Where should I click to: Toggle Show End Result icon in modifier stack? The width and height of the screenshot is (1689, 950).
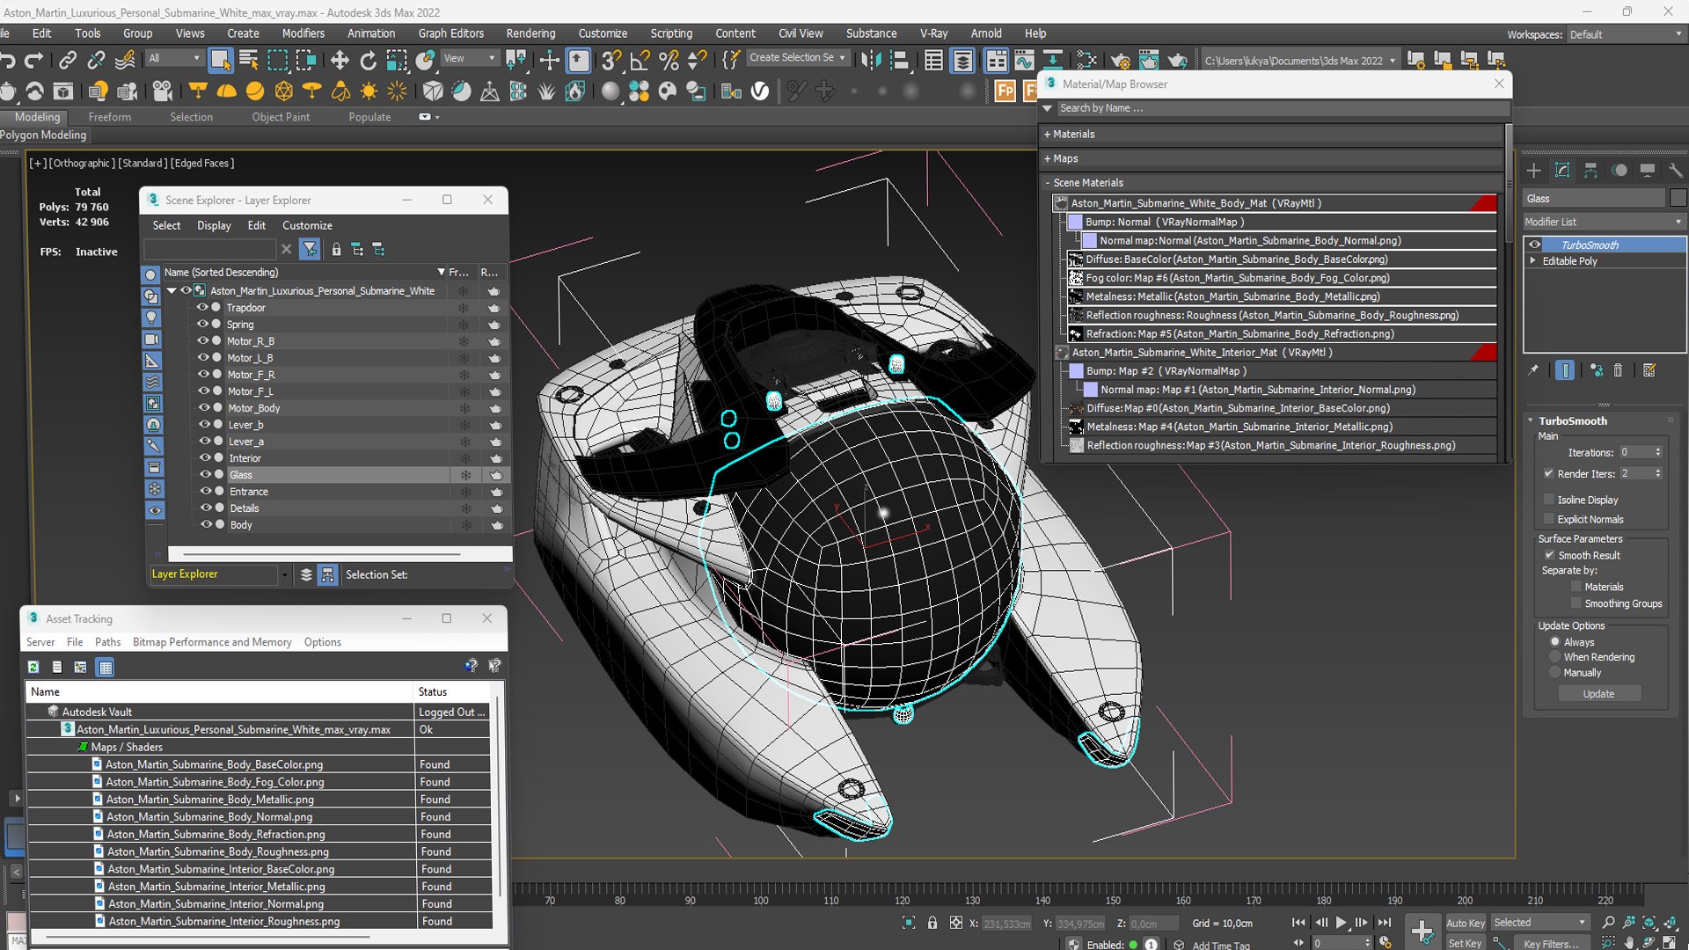pyautogui.click(x=1565, y=370)
